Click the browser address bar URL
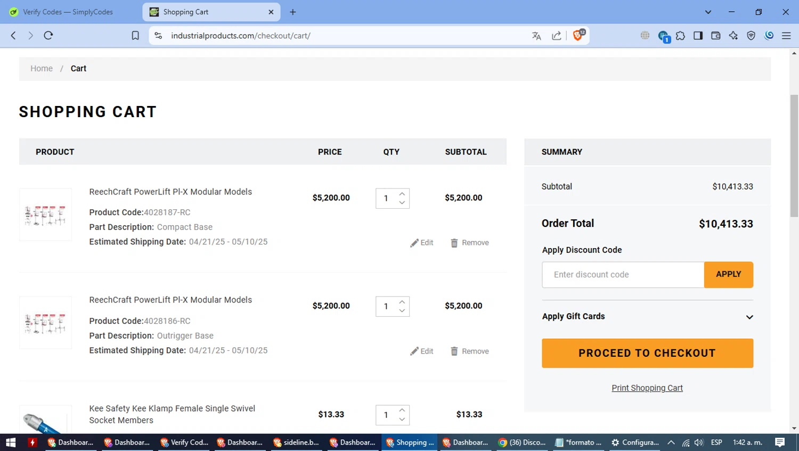 (241, 36)
